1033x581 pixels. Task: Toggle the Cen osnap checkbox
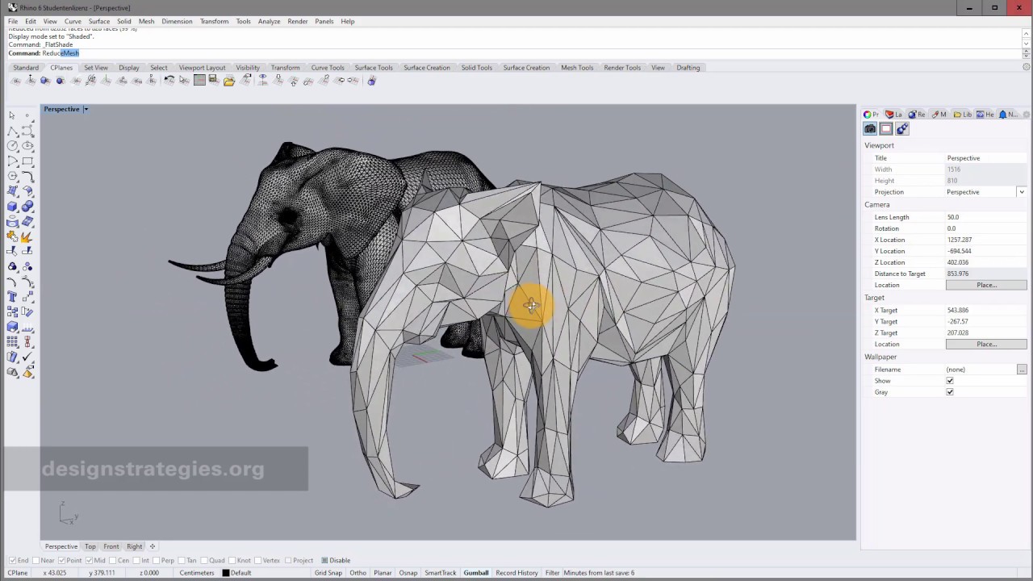point(114,560)
